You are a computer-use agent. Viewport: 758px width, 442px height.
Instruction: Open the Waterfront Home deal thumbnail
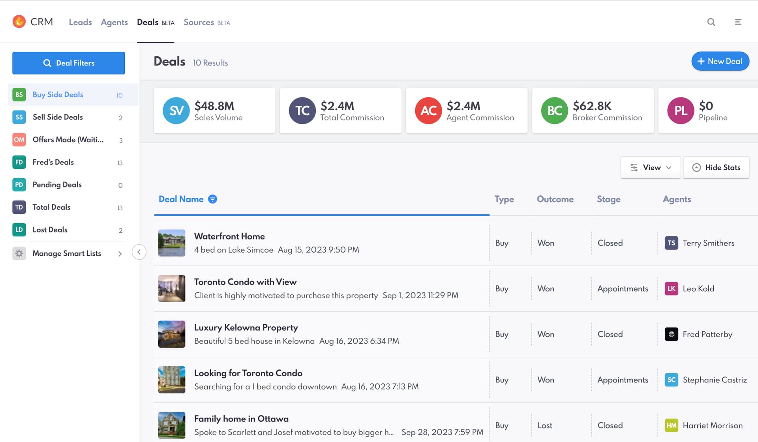(172, 243)
